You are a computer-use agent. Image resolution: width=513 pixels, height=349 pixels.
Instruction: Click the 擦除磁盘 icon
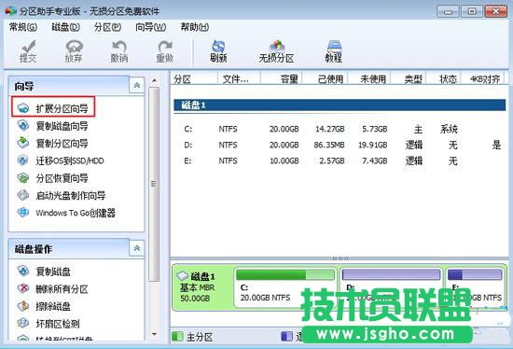tap(23, 306)
